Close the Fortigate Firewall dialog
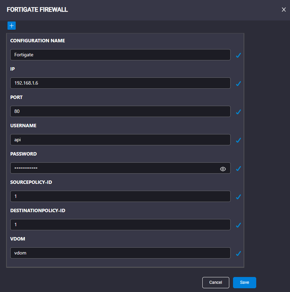This screenshot has height=292, width=290. point(284,10)
